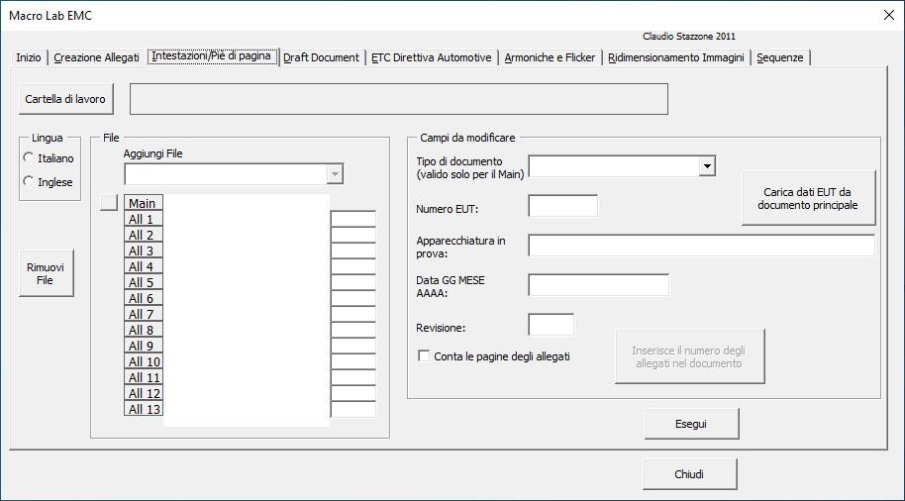
Task: Choose the Inglese language option
Action: tap(30, 182)
